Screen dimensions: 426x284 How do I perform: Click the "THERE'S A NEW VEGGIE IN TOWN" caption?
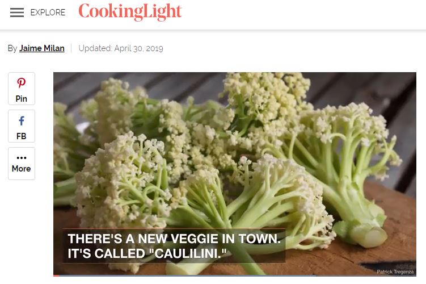tap(174, 239)
